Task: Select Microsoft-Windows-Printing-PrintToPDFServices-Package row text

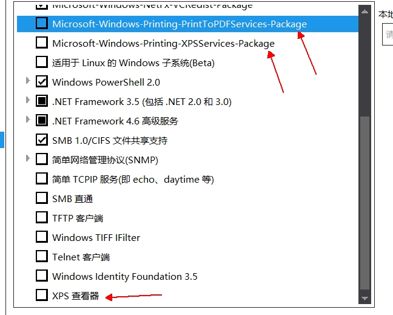Action: tap(180, 24)
